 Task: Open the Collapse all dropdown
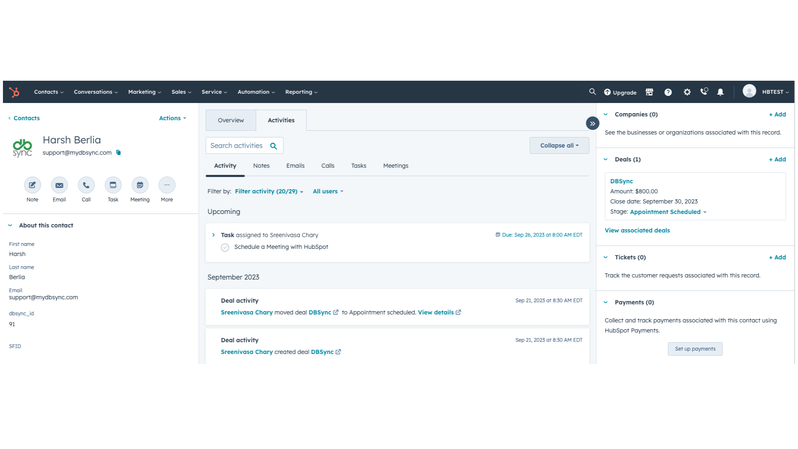point(559,145)
